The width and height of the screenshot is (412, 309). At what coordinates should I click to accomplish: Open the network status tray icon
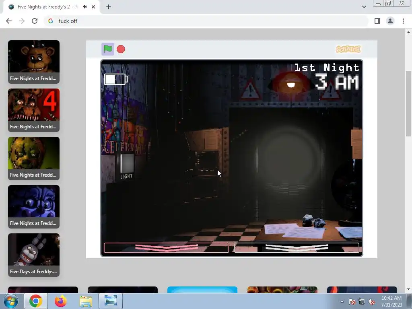(362, 301)
